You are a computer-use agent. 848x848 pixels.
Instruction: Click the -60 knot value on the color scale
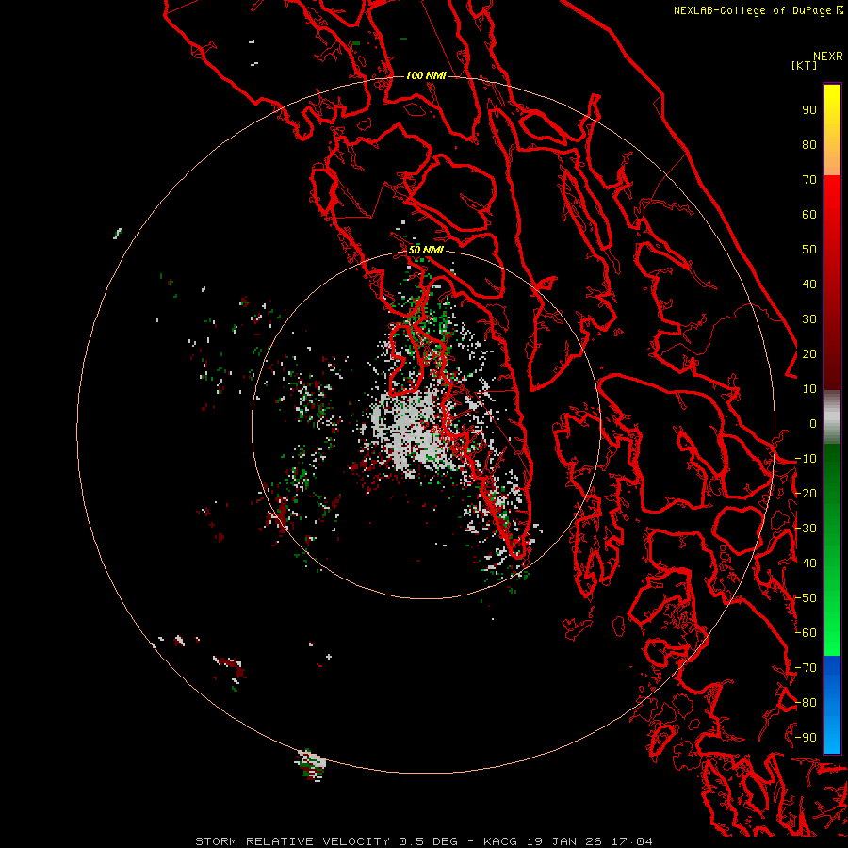click(x=806, y=633)
